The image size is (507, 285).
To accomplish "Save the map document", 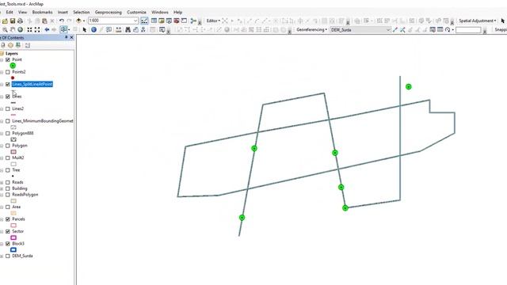I will point(13,21).
